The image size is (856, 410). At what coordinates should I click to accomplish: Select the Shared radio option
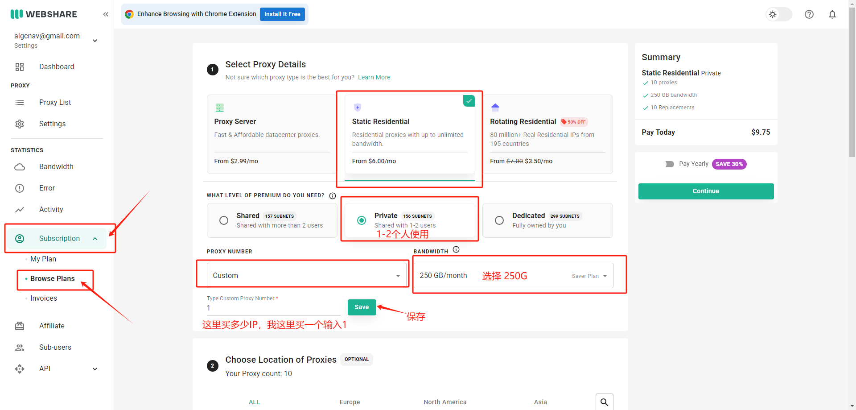(224, 220)
